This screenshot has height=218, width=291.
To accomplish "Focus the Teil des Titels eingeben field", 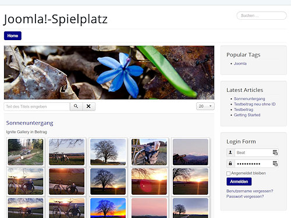I will (x=37, y=106).
